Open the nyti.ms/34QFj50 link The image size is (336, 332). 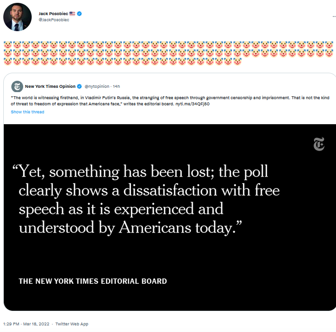197,103
